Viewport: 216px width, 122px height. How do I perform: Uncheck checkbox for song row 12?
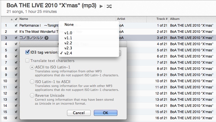pyautogui.click(x=16, y=93)
